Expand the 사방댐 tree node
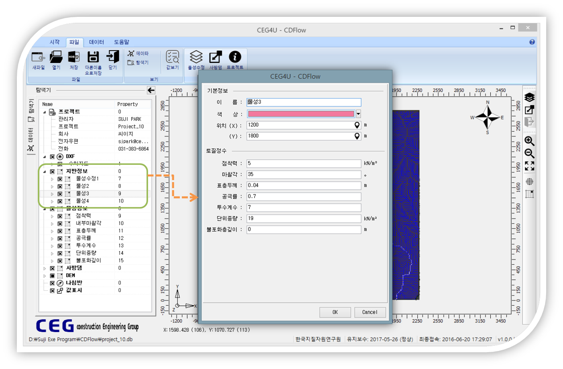 coord(45,268)
